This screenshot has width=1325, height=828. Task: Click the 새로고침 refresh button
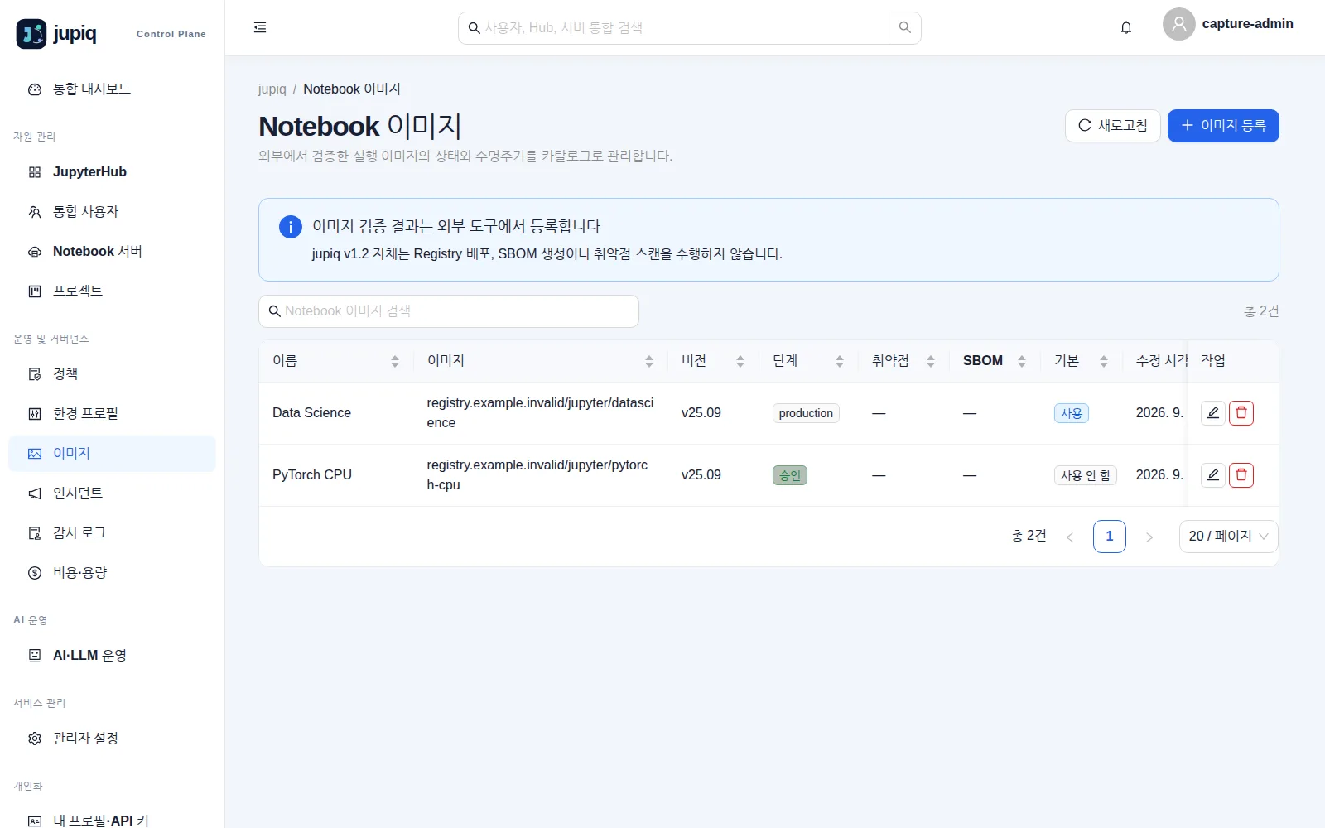coord(1112,126)
